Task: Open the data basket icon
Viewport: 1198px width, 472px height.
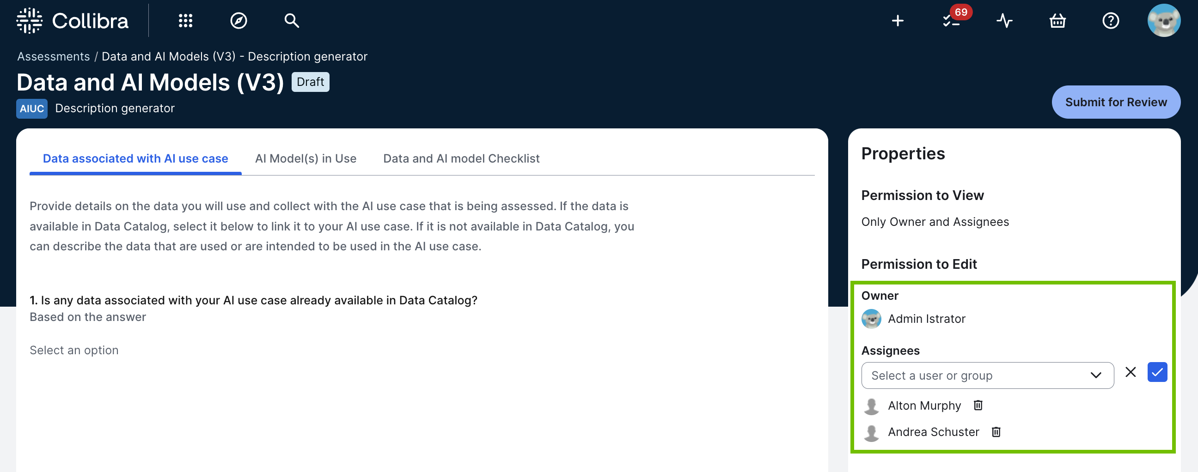Action: click(1057, 20)
